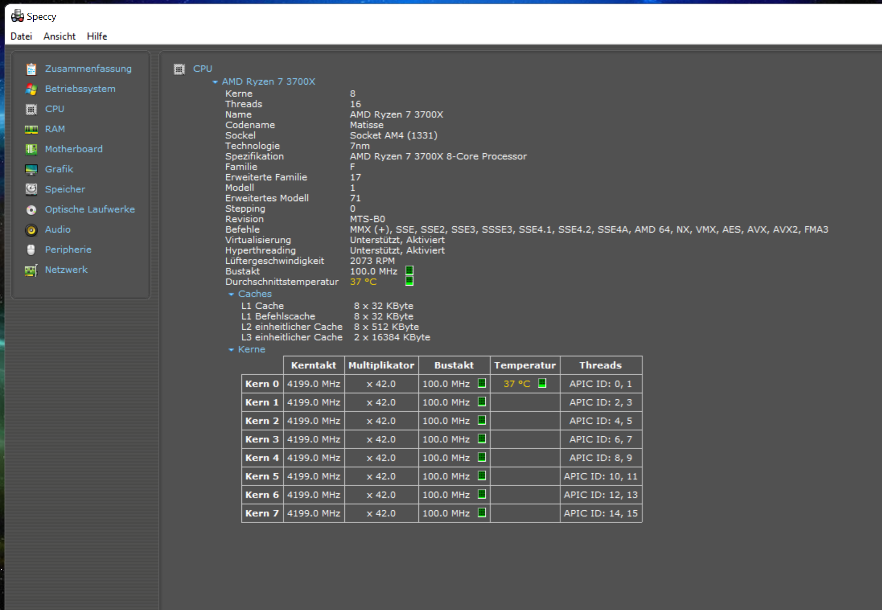Click the Kern 7 Bustakt green indicator
This screenshot has height=610, width=882.
[x=482, y=513]
